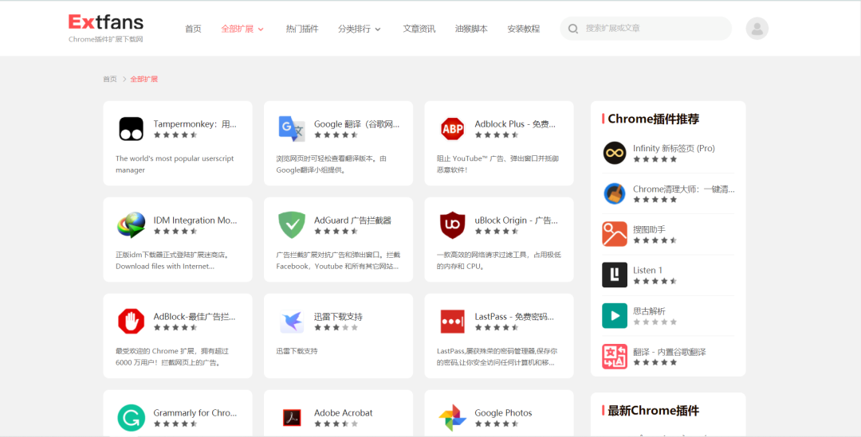Select the 全部扩展 nav label

238,29
